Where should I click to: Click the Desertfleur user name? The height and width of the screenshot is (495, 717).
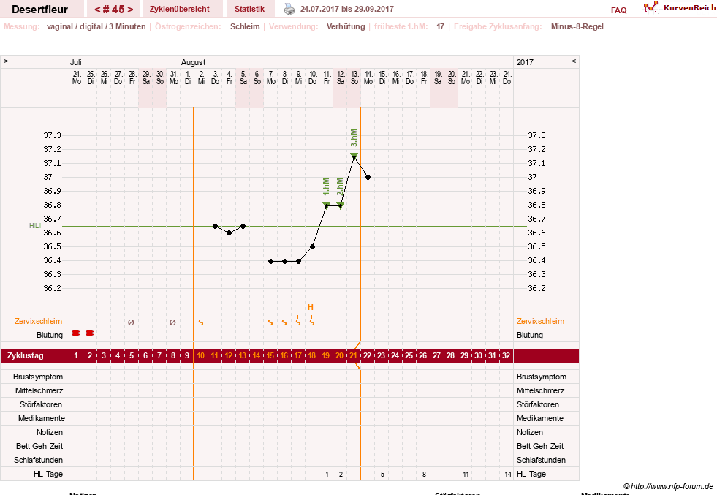pyautogui.click(x=39, y=10)
